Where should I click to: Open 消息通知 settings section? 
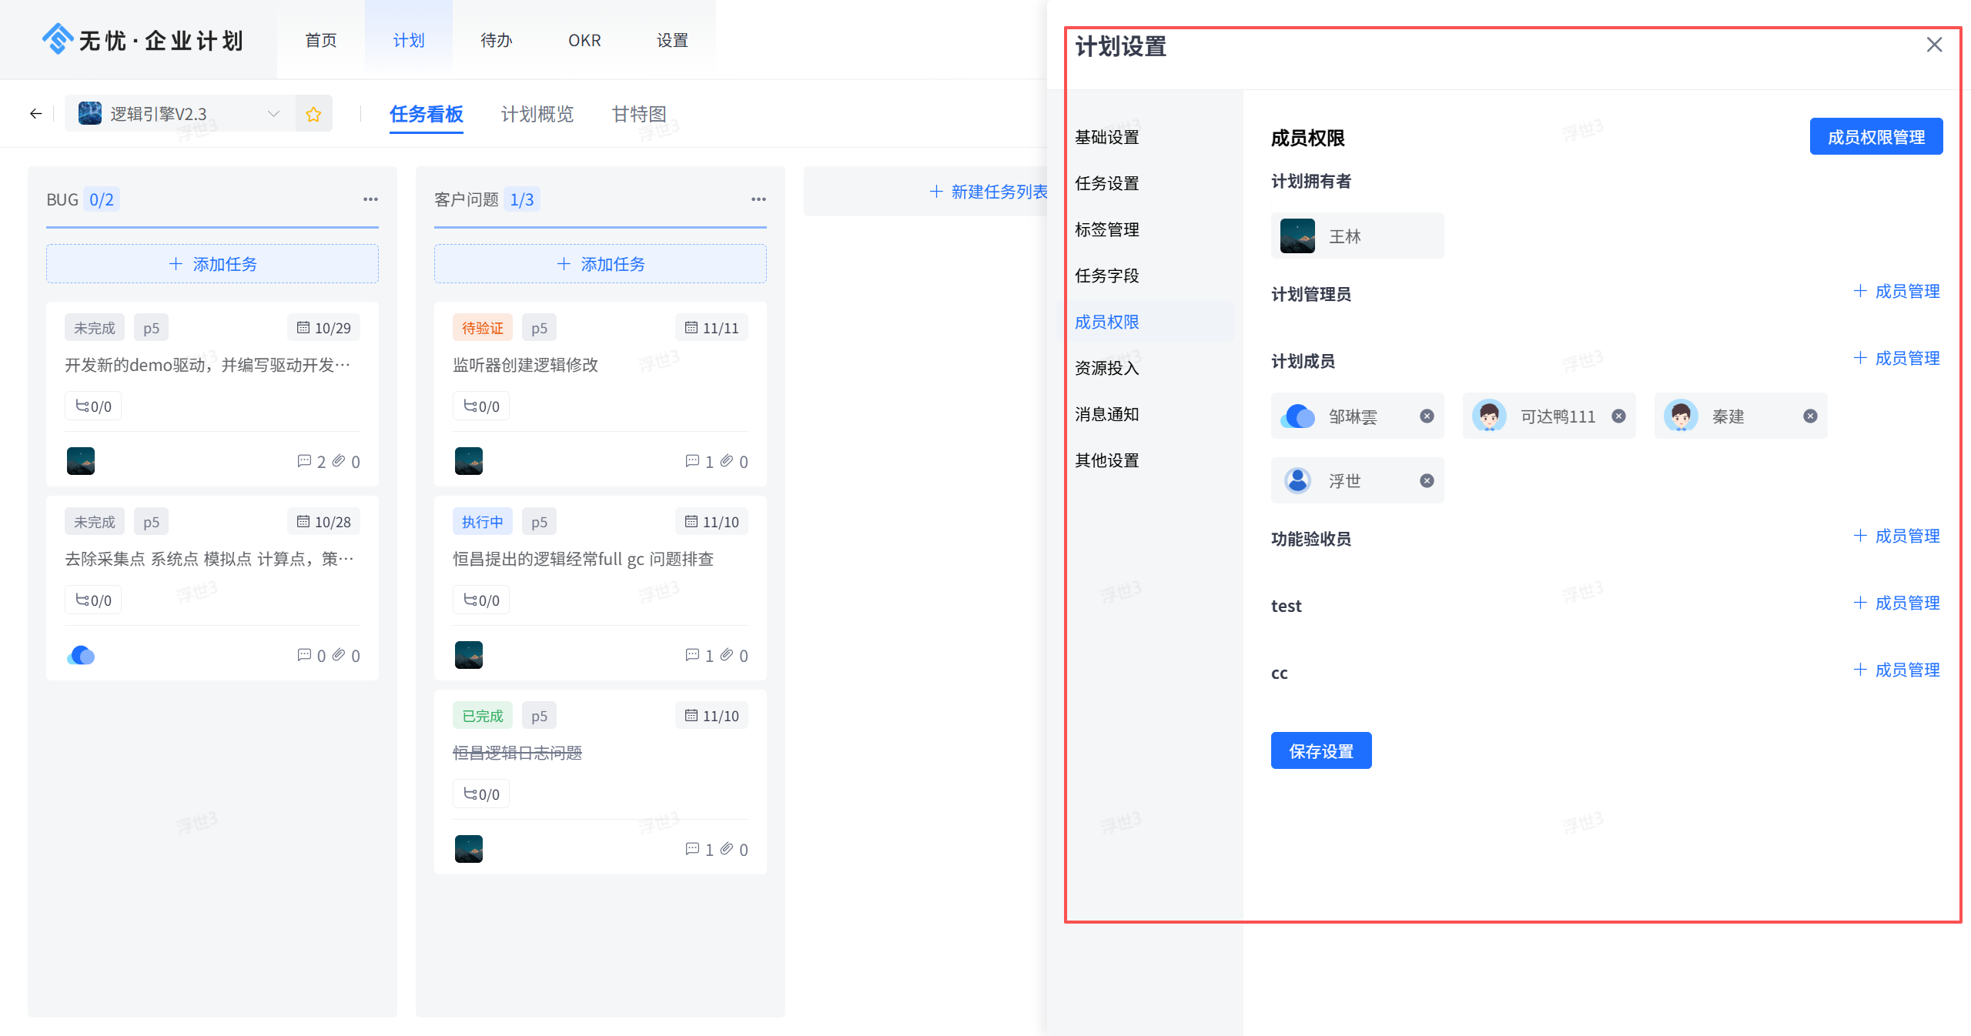coord(1106,414)
